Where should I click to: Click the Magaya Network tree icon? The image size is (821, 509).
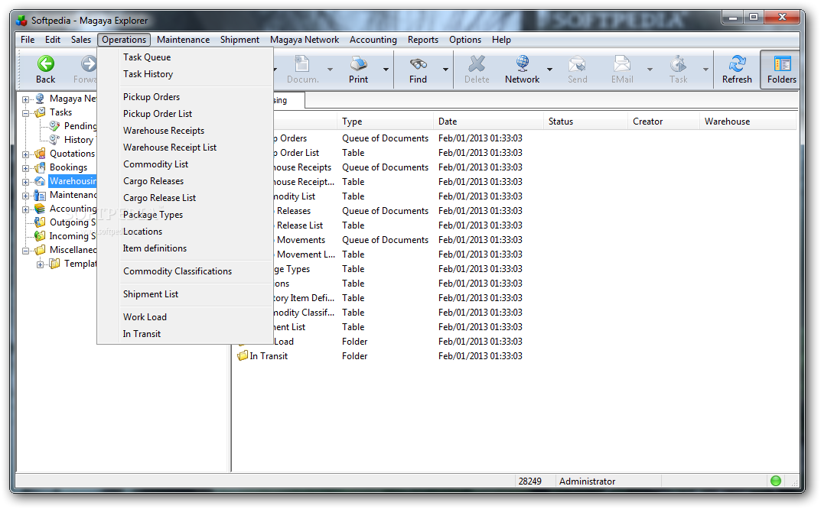coord(40,99)
